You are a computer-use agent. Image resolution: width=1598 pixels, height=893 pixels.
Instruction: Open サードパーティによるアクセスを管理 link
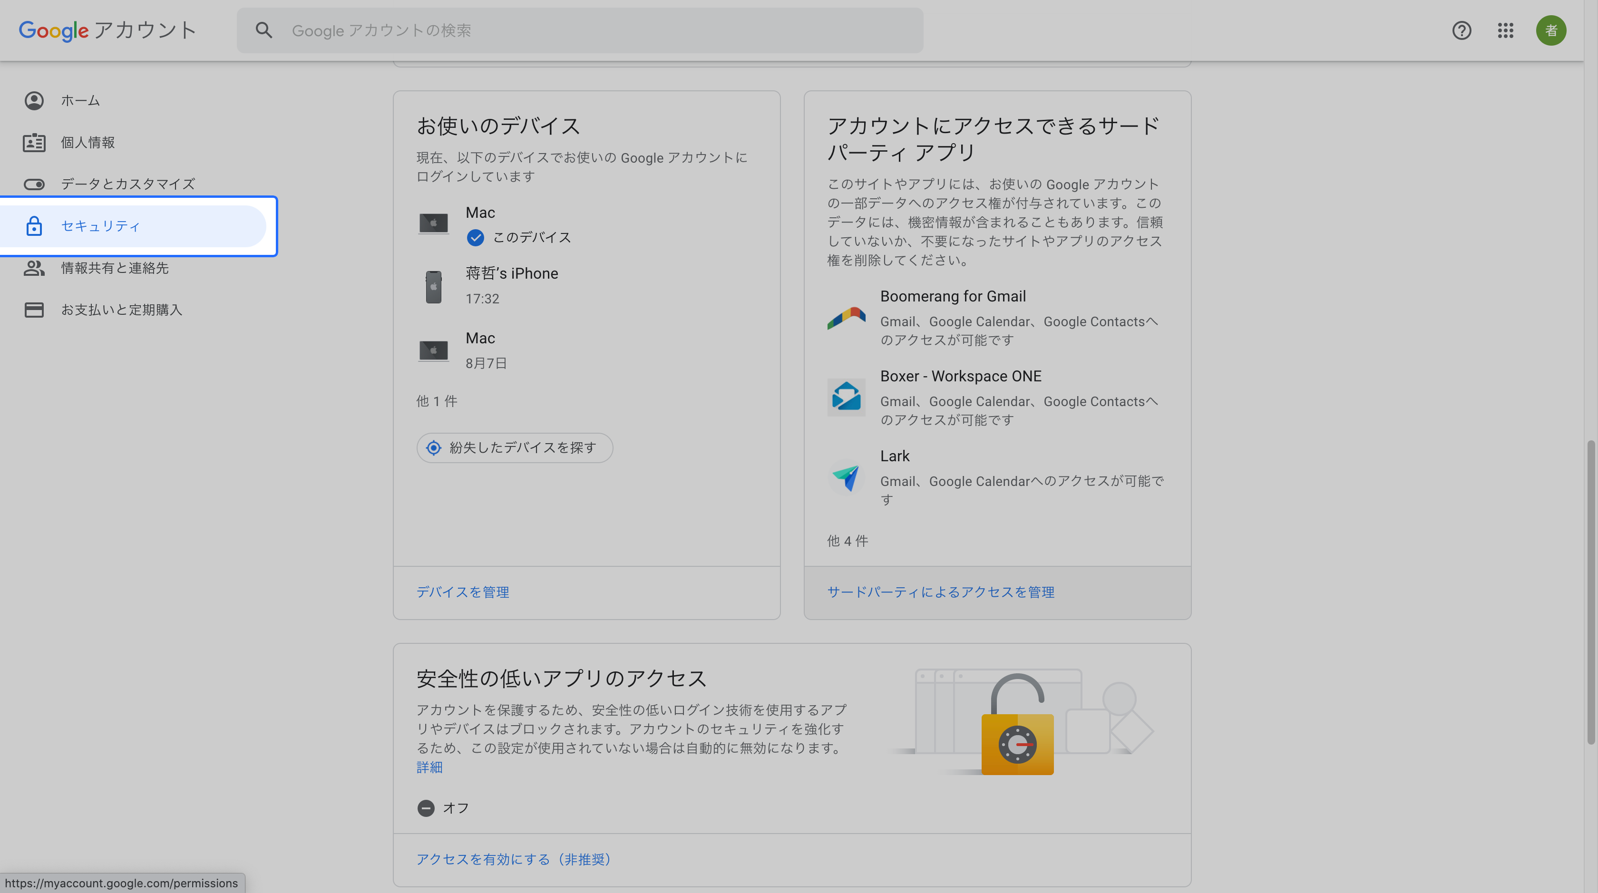(940, 592)
